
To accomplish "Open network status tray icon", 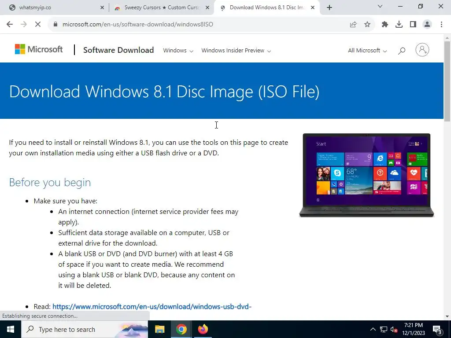I will [384, 329].
